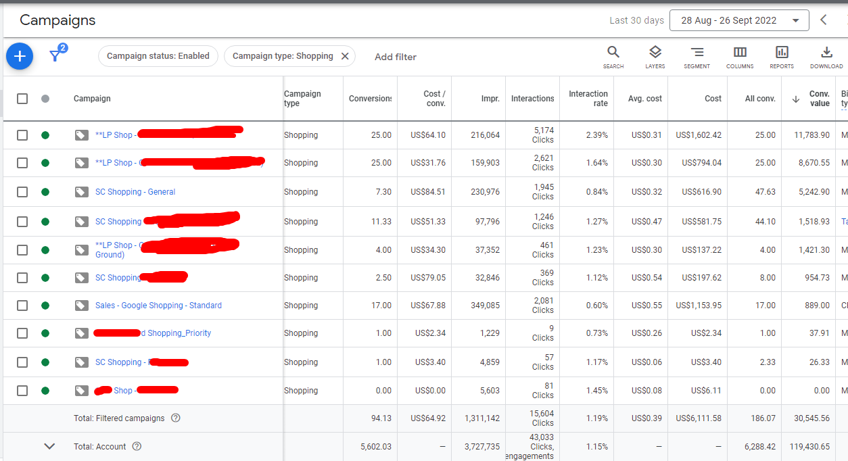Check the Sales - Google Shopping - Standard row
Image resolution: width=848 pixels, height=461 pixels.
(22, 306)
